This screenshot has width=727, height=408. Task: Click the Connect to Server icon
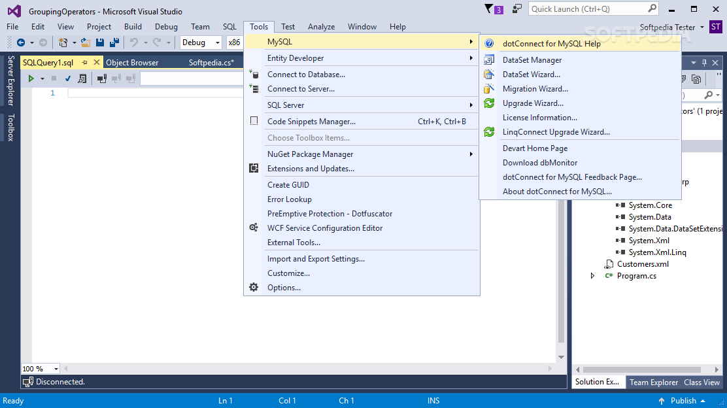click(x=254, y=88)
